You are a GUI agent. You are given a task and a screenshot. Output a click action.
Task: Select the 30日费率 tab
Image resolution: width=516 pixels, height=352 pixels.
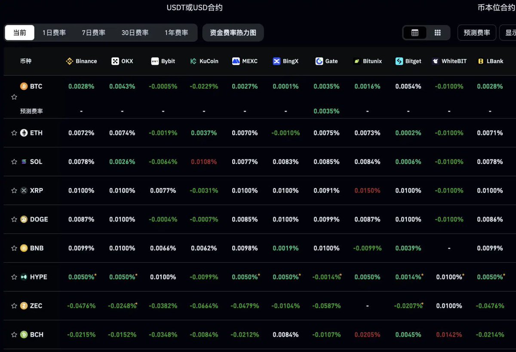[x=135, y=33]
